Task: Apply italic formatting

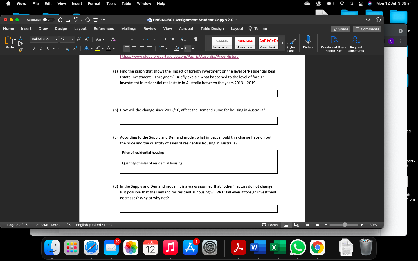Action: pos(41,48)
